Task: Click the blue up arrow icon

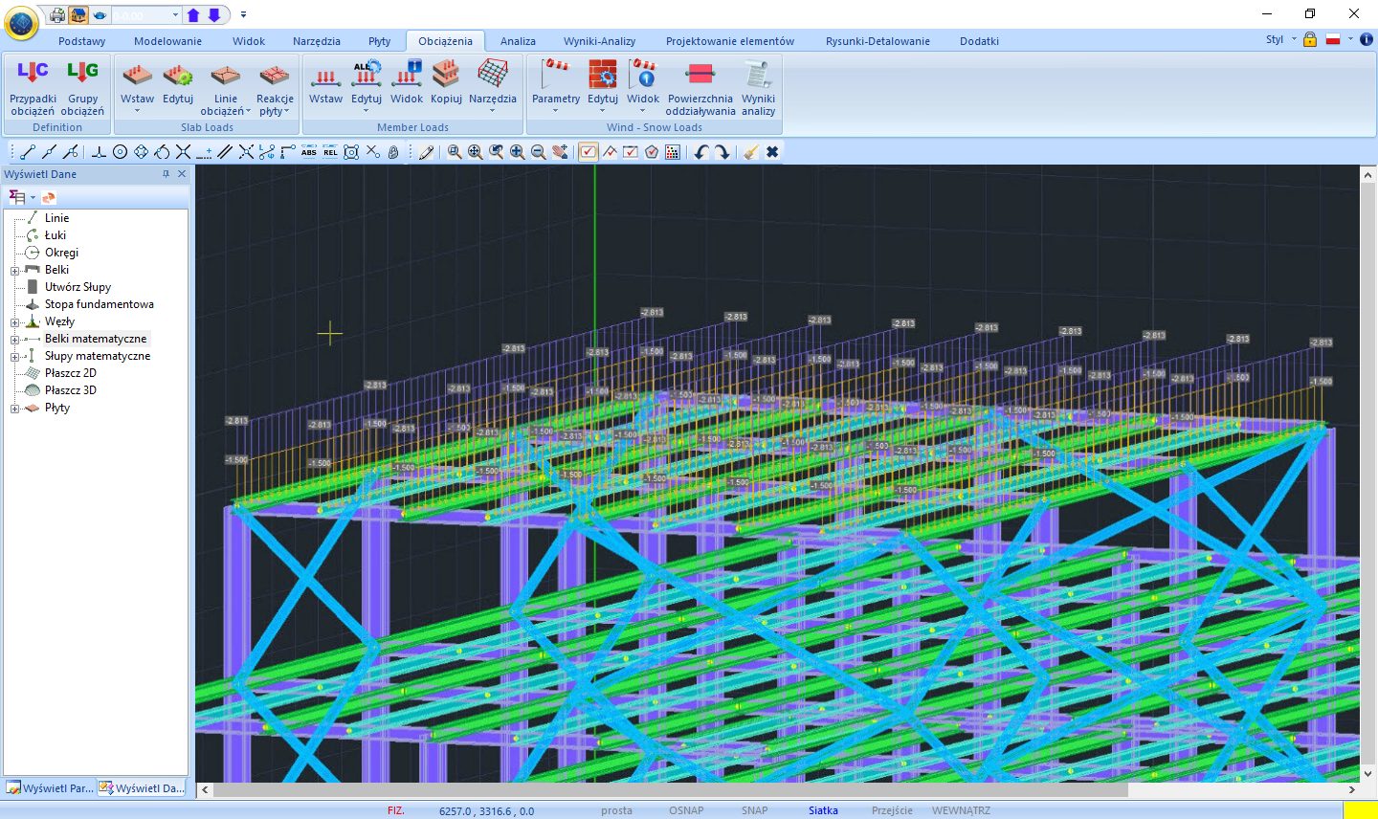Action: [x=193, y=15]
